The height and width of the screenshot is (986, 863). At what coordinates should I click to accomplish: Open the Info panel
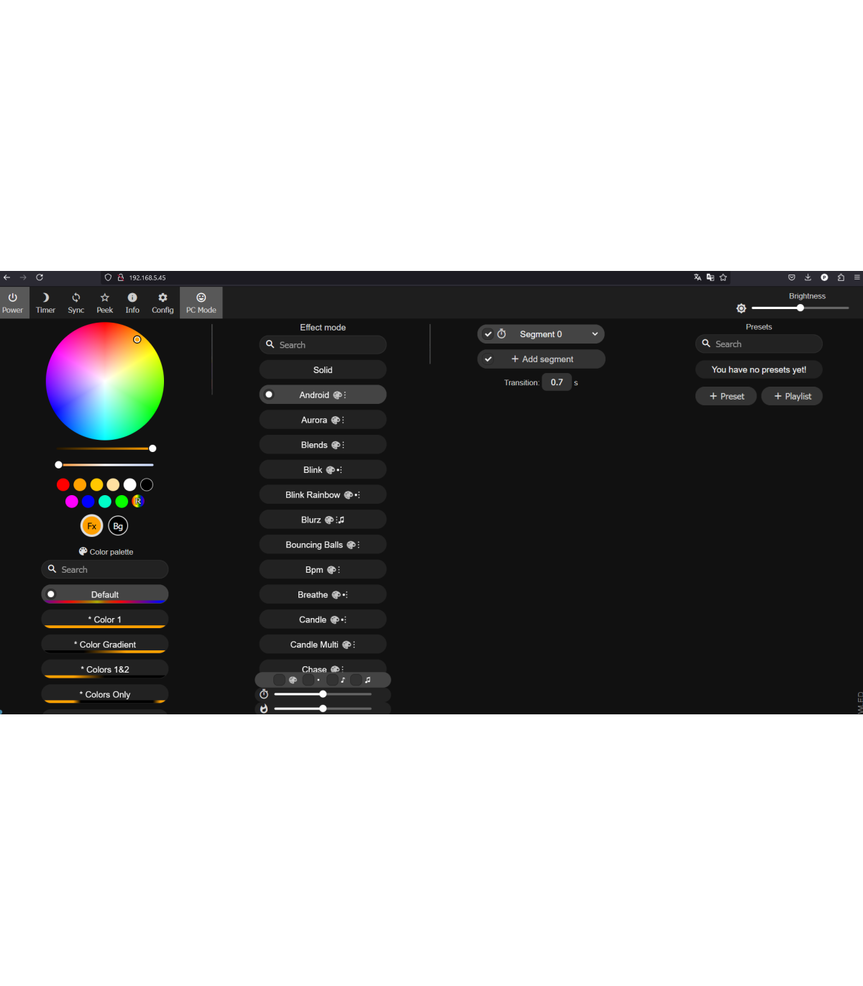coord(132,303)
